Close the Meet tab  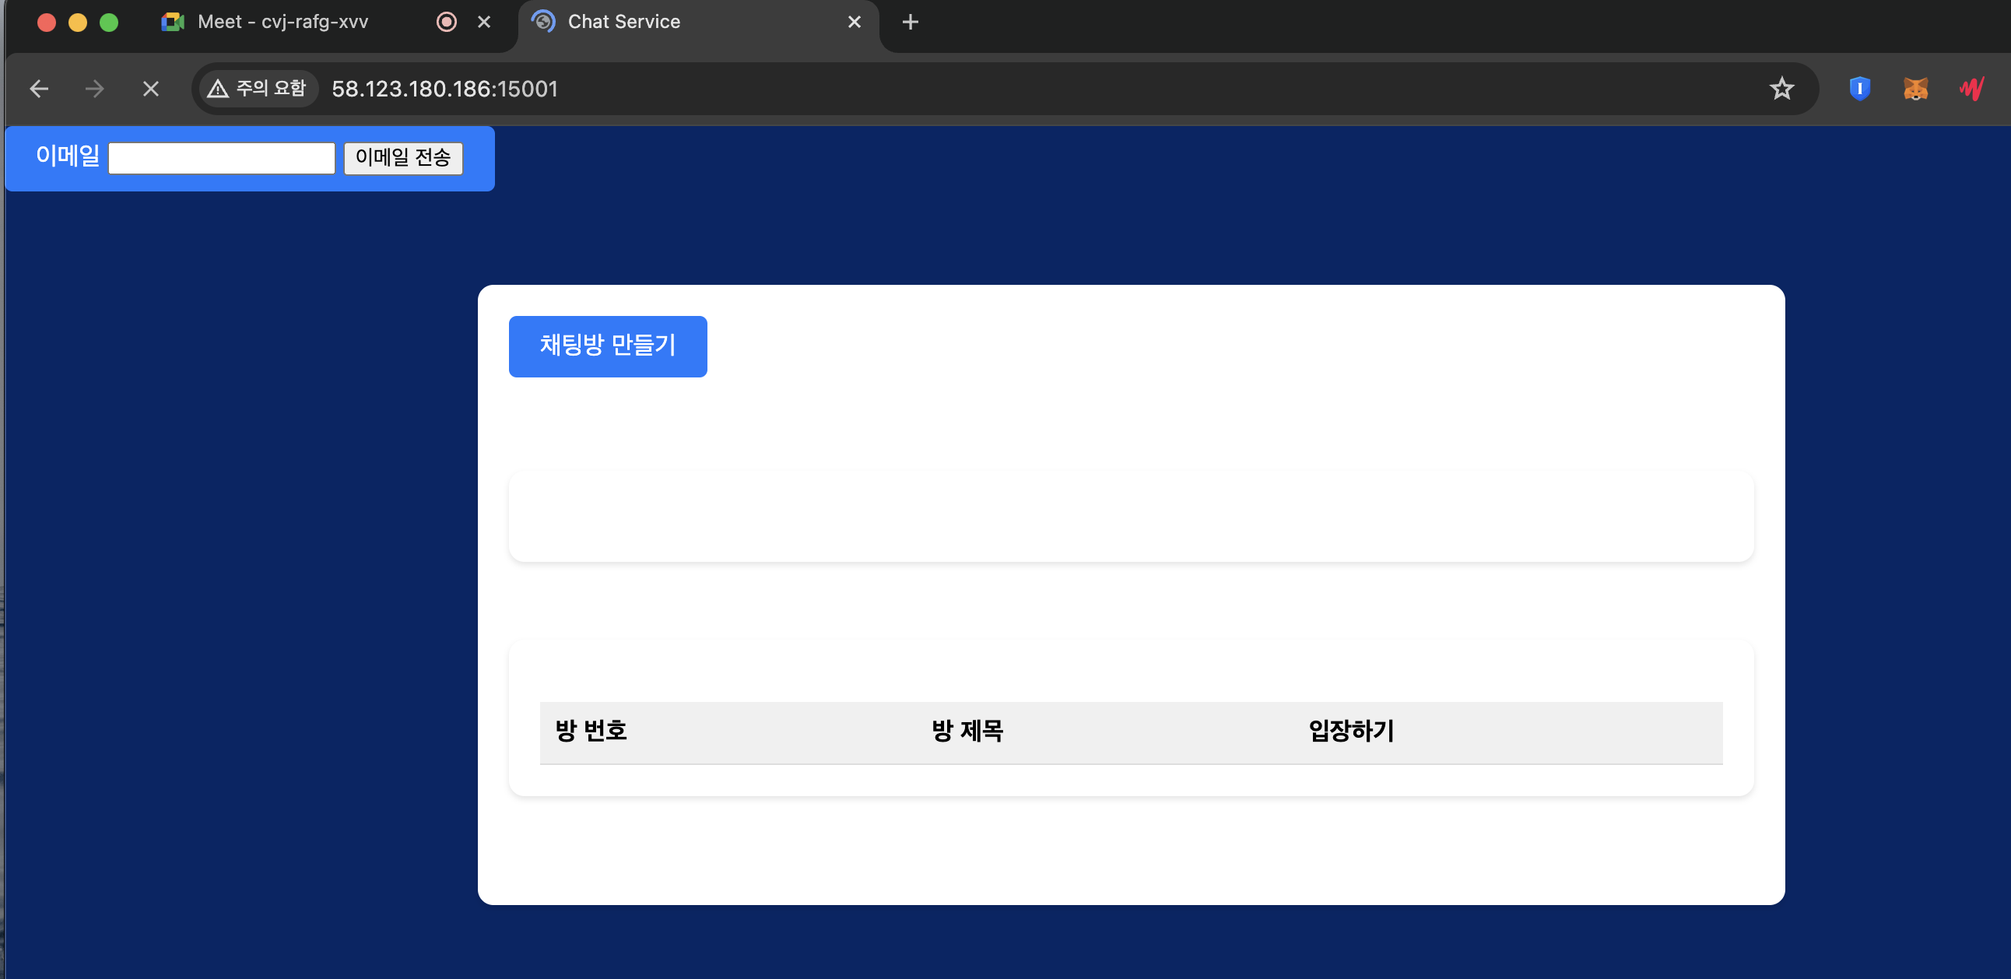484,22
